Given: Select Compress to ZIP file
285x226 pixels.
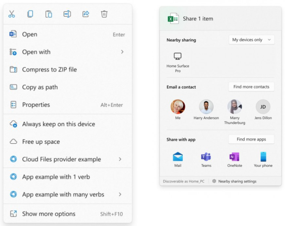Looking at the screenshot, I should pos(49,70).
